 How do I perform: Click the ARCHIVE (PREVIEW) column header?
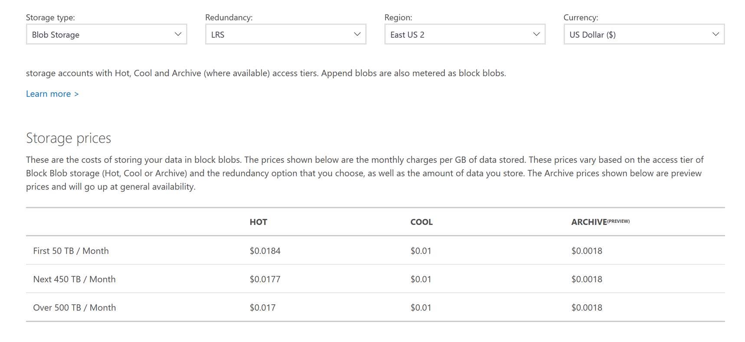(600, 222)
